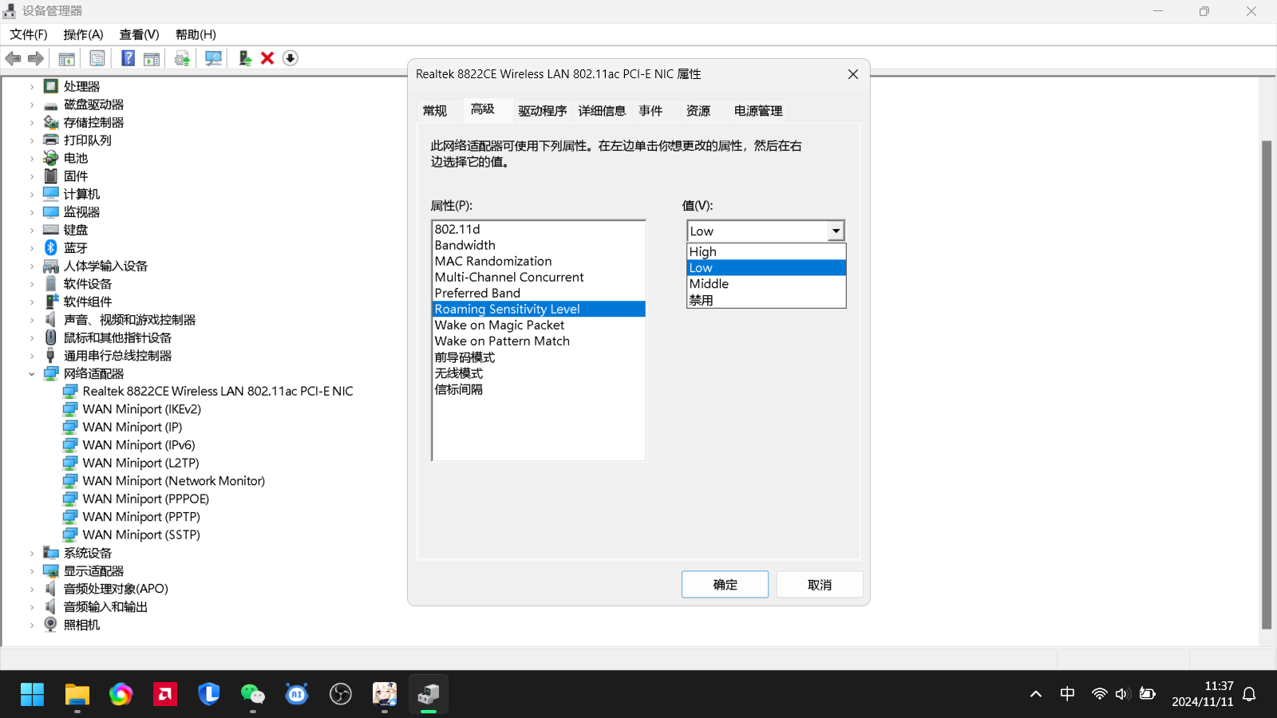Click the volume speaker tray icon
The image size is (1277, 718).
point(1122,694)
